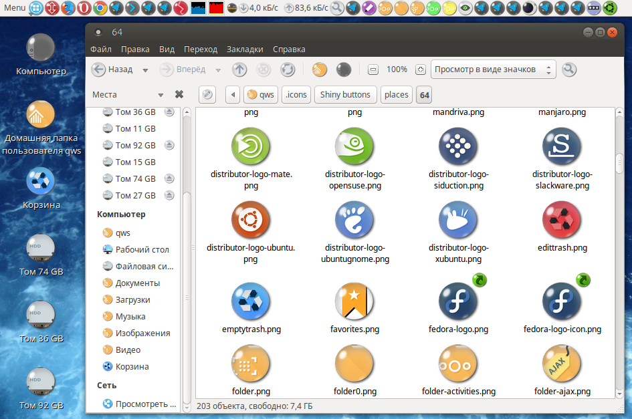Jump to .icons in the path bar

click(x=296, y=95)
